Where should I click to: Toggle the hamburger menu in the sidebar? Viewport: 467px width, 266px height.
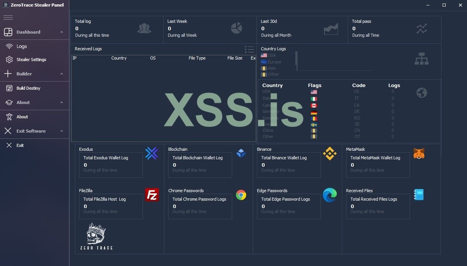(8, 17)
